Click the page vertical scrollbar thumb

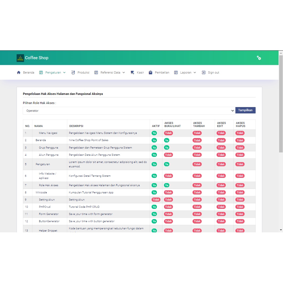[281, 104]
